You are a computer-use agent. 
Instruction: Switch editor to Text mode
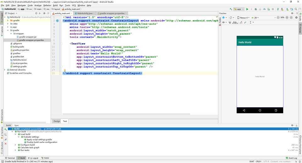[x=65, y=121]
